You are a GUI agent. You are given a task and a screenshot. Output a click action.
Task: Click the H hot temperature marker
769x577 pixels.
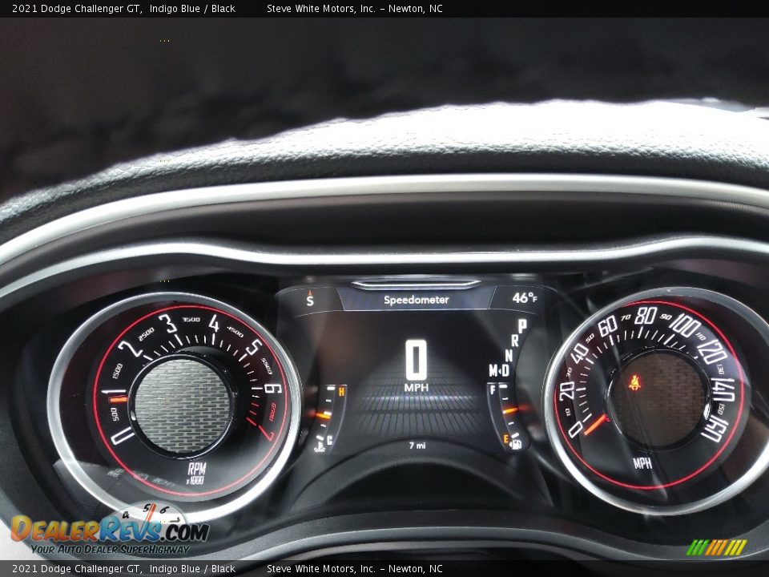341,391
